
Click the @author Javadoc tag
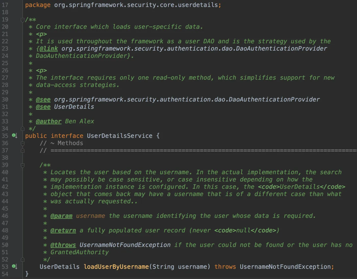click(x=48, y=121)
